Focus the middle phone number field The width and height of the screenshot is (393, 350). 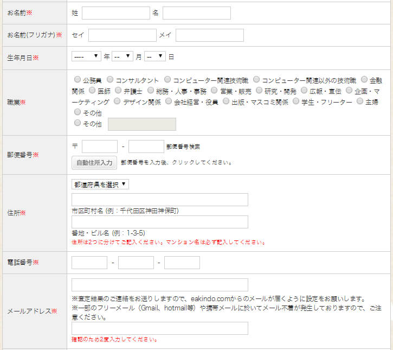click(136, 263)
